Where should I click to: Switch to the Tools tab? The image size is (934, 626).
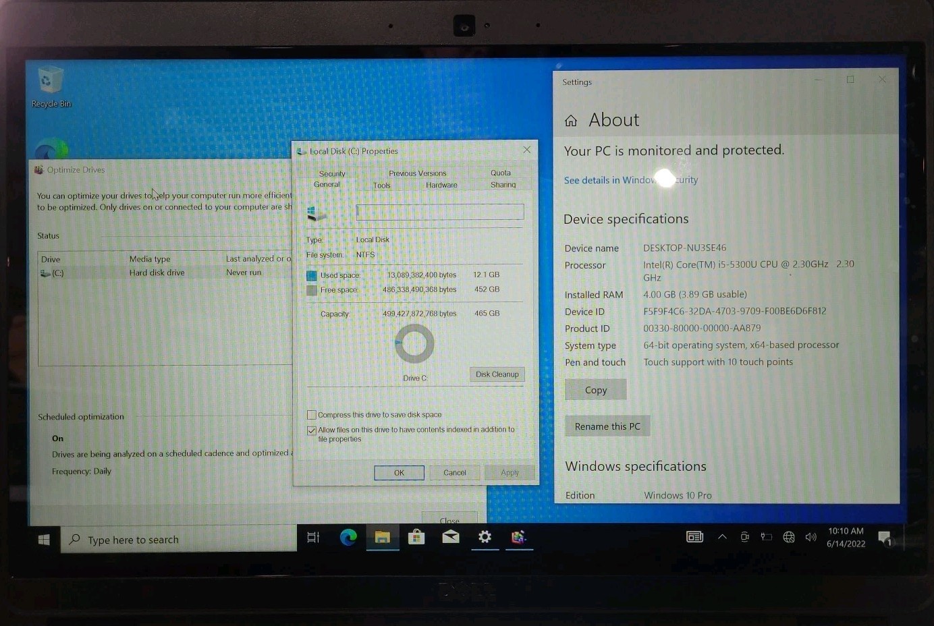(382, 185)
